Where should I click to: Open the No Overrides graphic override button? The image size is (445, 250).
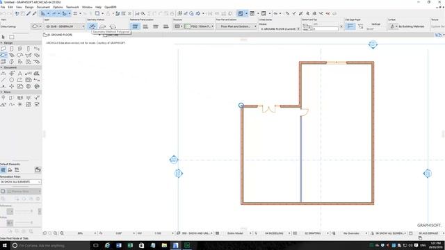pos(351,233)
